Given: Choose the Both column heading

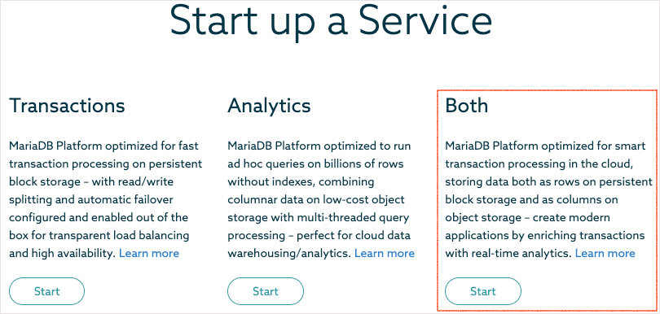Looking at the screenshot, I should coord(466,105).
